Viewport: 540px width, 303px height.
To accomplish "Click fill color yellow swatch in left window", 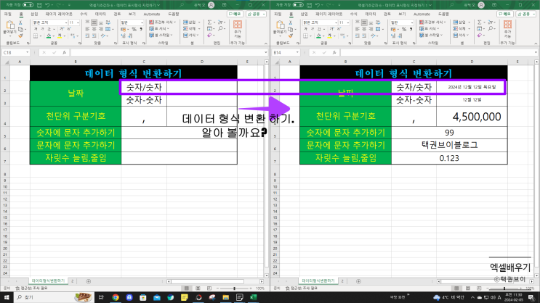I will (x=60, y=36).
